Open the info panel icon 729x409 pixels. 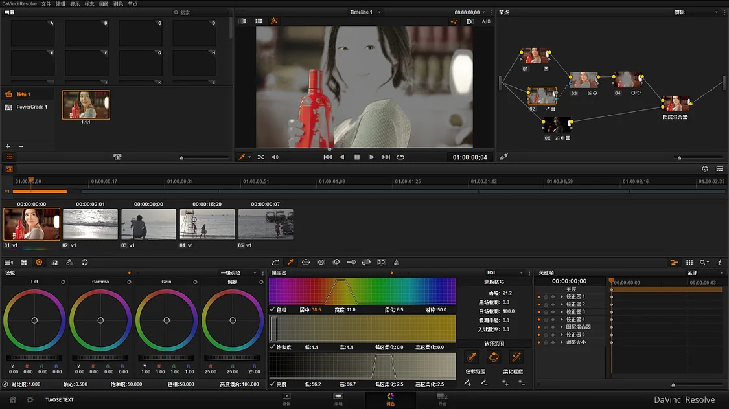point(719,262)
